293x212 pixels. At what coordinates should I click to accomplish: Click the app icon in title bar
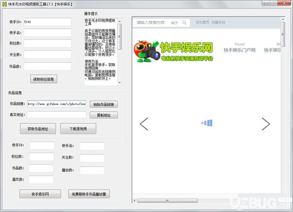pos(4,4)
